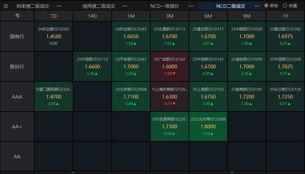Open the 24农业银行CD245 cell
The height and width of the screenshot is (174, 305).
(131, 36)
